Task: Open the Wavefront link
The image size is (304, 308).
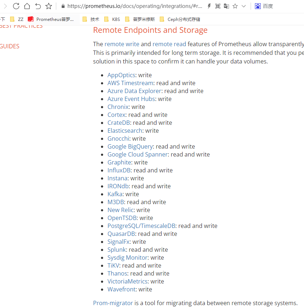Action: click(x=122, y=289)
